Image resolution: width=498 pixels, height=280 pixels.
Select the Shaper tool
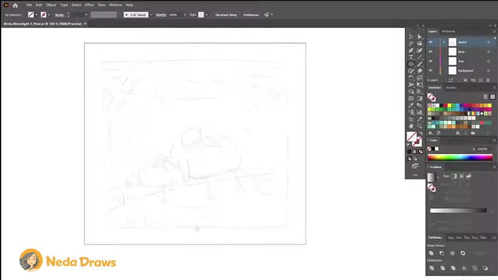tap(411, 71)
